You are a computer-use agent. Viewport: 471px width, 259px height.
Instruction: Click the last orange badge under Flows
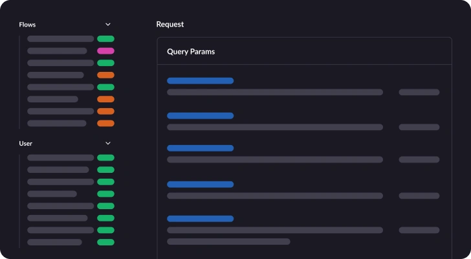tap(105, 123)
